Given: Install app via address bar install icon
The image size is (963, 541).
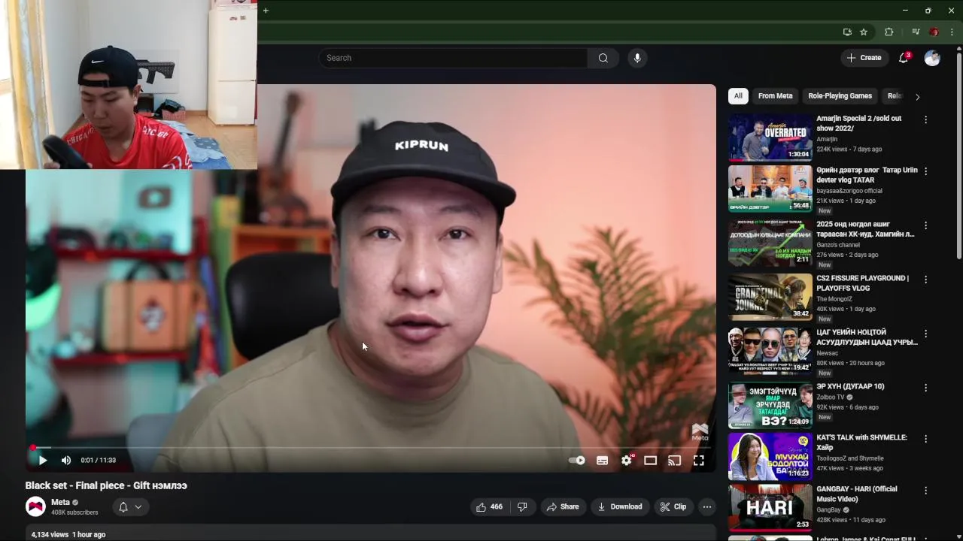Looking at the screenshot, I should pyautogui.click(x=847, y=32).
